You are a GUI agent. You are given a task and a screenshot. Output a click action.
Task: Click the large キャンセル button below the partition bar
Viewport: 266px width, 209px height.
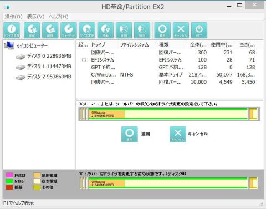pos(178,134)
